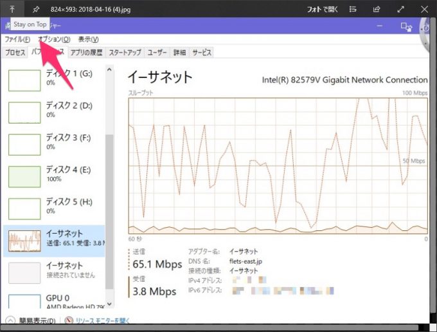Viewport: 437px width, 332px height.
Task: Switch to the サービス tab
Action: [x=202, y=53]
